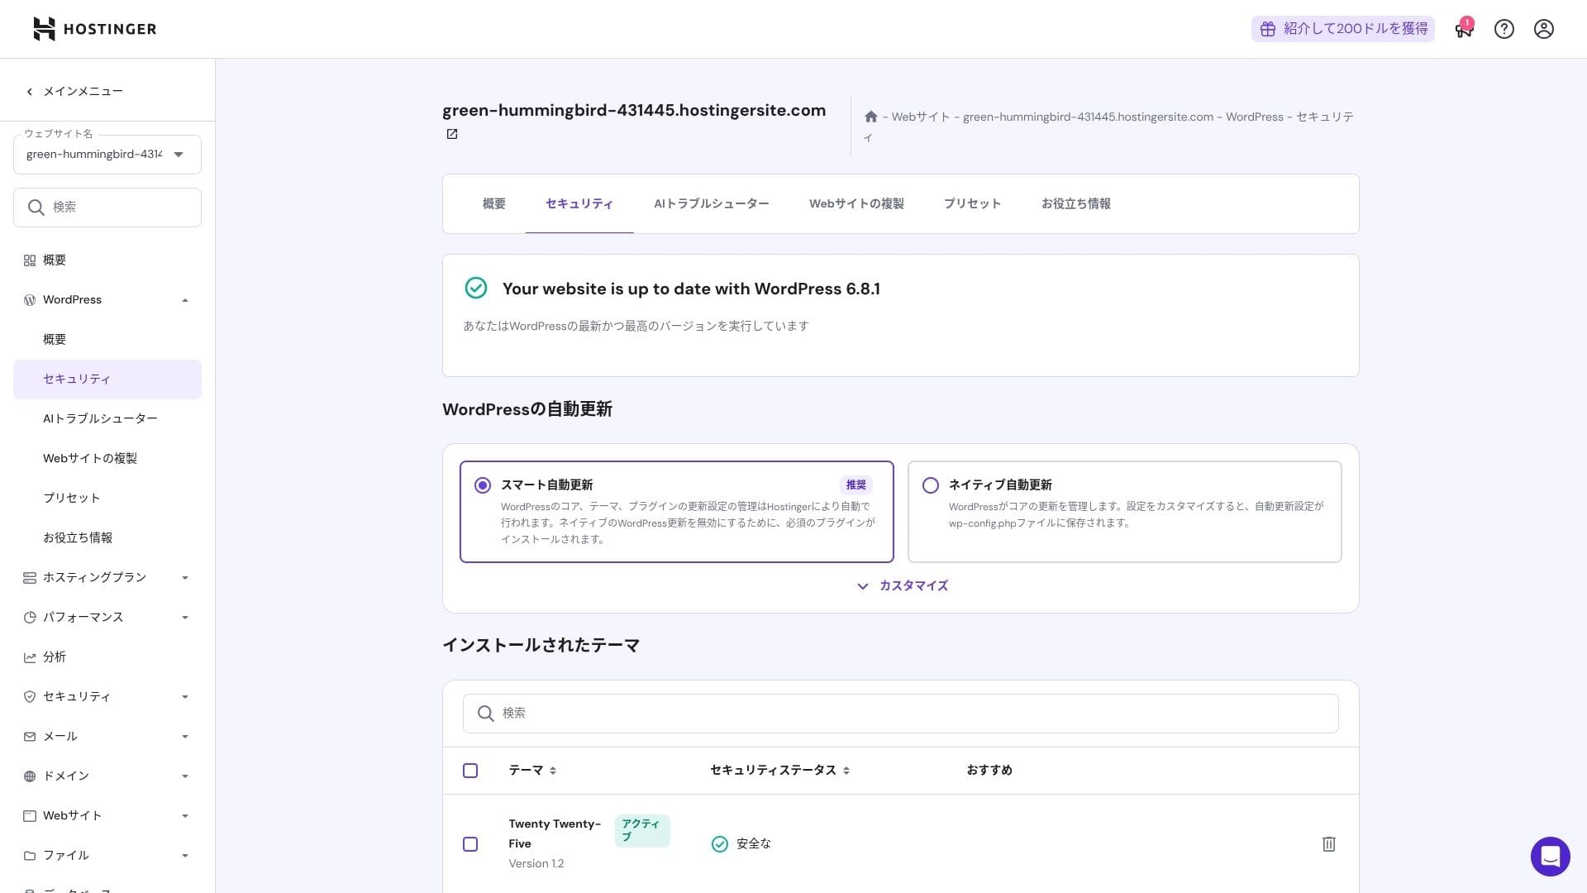
Task: Switch to the お役立ち情報 tab
Action: (x=1075, y=203)
